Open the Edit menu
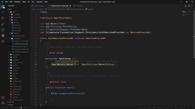This screenshot has width=195, height=109. tap(11, 2)
